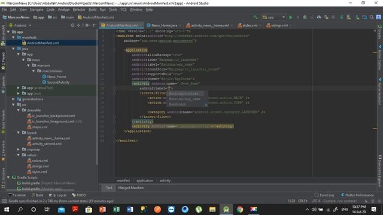Select SecondActivity in project tree
This screenshot has height=215, width=383.
coord(58,82)
